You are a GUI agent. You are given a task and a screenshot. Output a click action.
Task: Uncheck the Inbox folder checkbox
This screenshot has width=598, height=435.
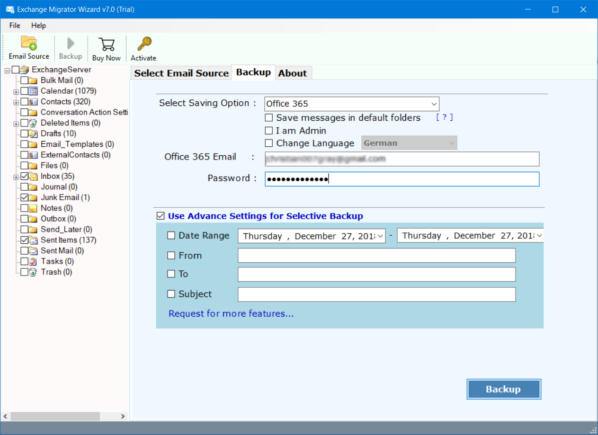[24, 176]
